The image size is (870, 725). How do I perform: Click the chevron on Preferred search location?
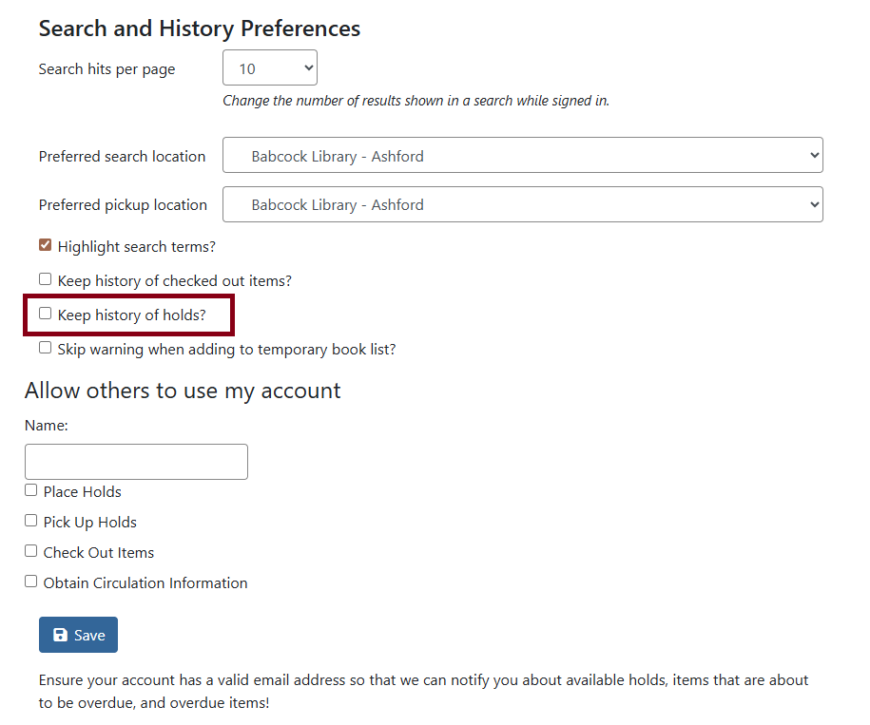[x=814, y=155]
